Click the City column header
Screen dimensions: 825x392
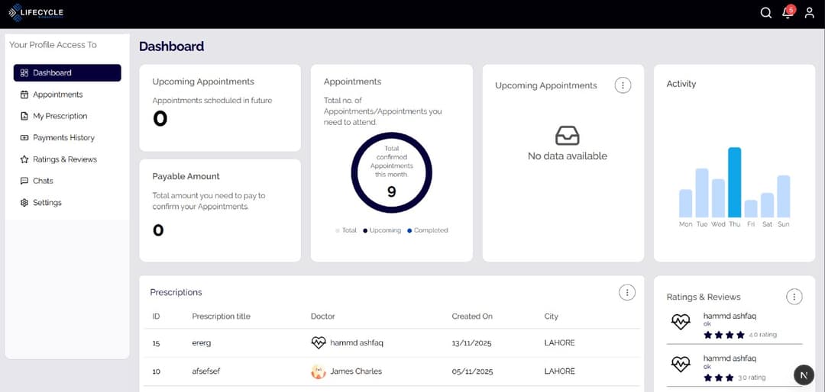(x=552, y=316)
